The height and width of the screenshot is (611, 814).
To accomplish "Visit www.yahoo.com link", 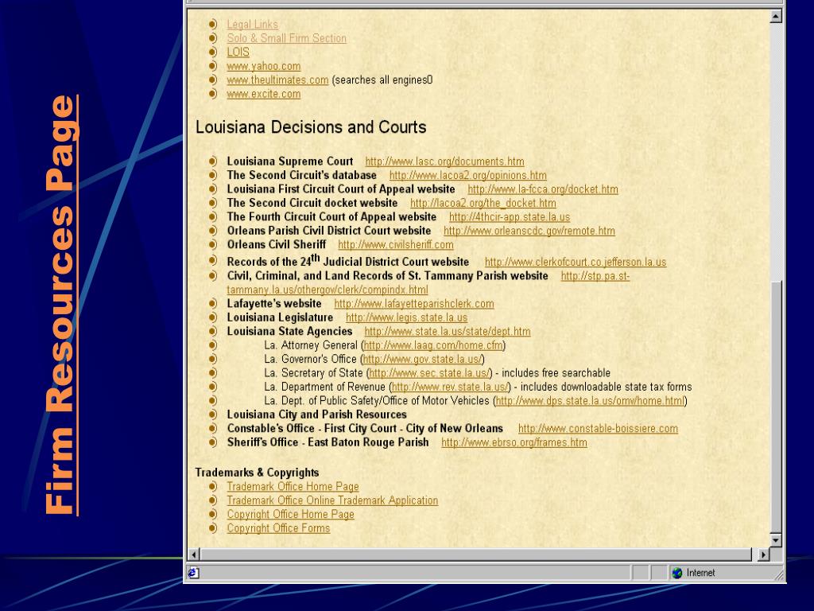I will coord(264,67).
